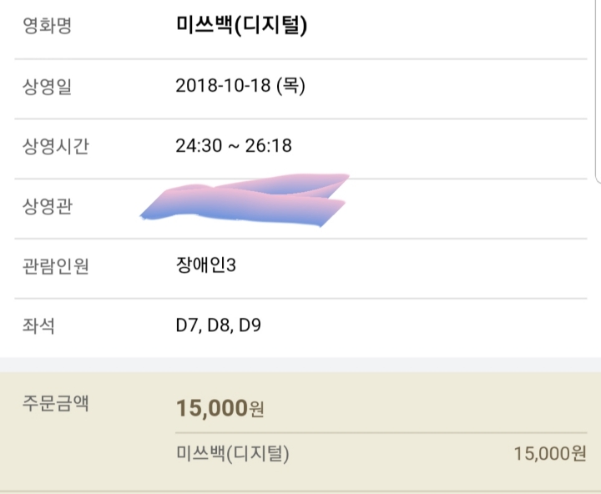The image size is (601, 494).
Task: Select the 주문금액 label
Action: click(x=56, y=403)
